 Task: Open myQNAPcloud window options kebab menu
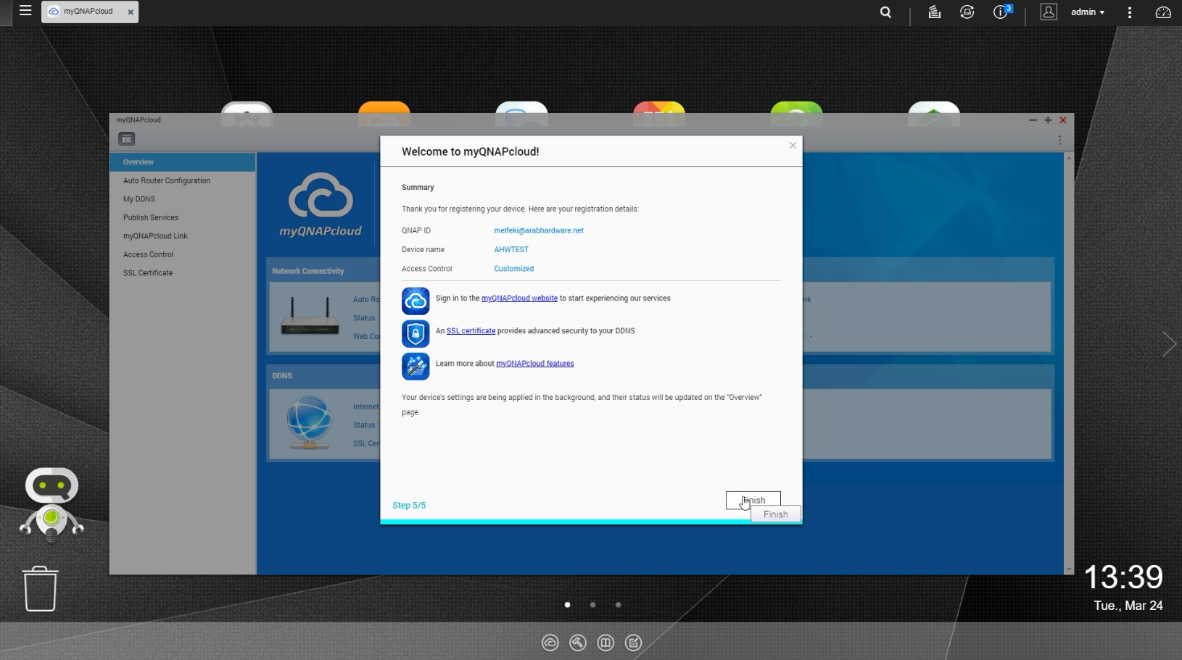1059,139
